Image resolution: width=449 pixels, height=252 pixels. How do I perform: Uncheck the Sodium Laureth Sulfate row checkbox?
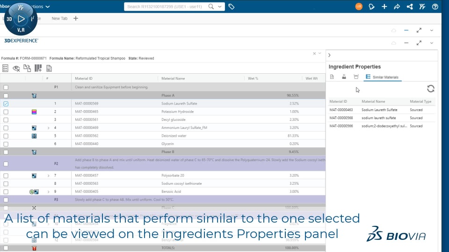(x=6, y=104)
